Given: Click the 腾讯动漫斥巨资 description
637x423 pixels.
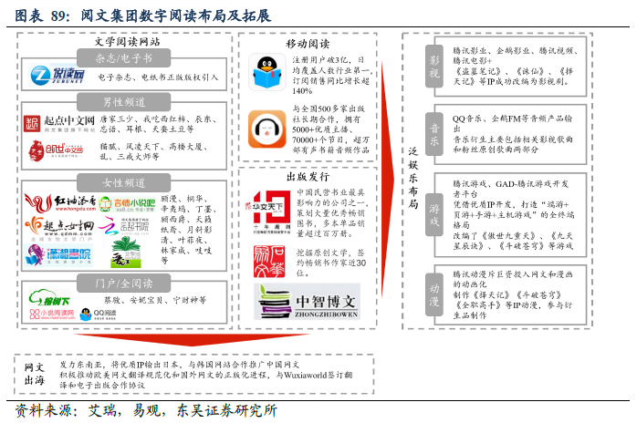Looking at the screenshot, I should 513,294.
